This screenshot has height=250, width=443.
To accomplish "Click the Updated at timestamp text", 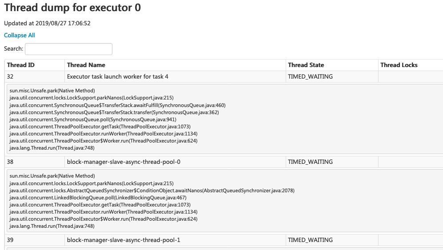I will [x=47, y=23].
